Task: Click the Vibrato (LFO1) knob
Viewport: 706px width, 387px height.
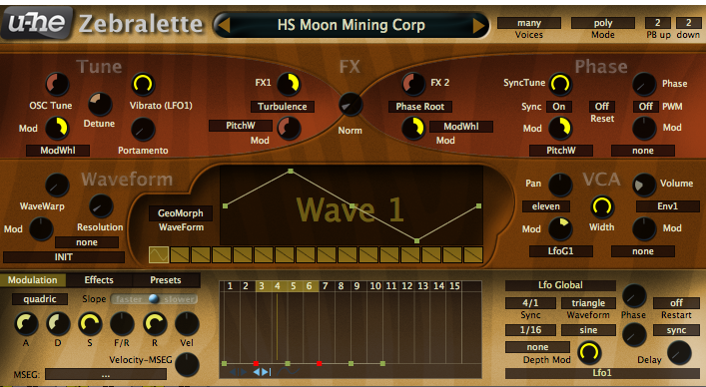Action: point(143,85)
